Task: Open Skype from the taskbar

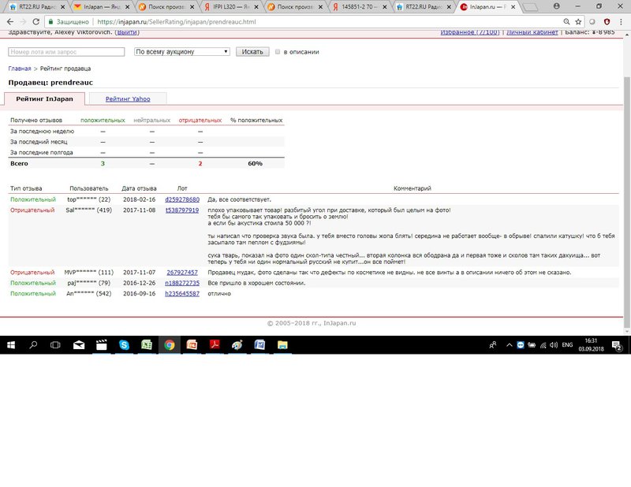Action: pos(125,344)
